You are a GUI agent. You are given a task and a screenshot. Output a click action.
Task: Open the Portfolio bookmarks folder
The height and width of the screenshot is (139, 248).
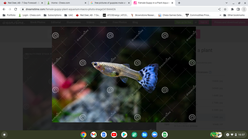[x=9, y=15]
